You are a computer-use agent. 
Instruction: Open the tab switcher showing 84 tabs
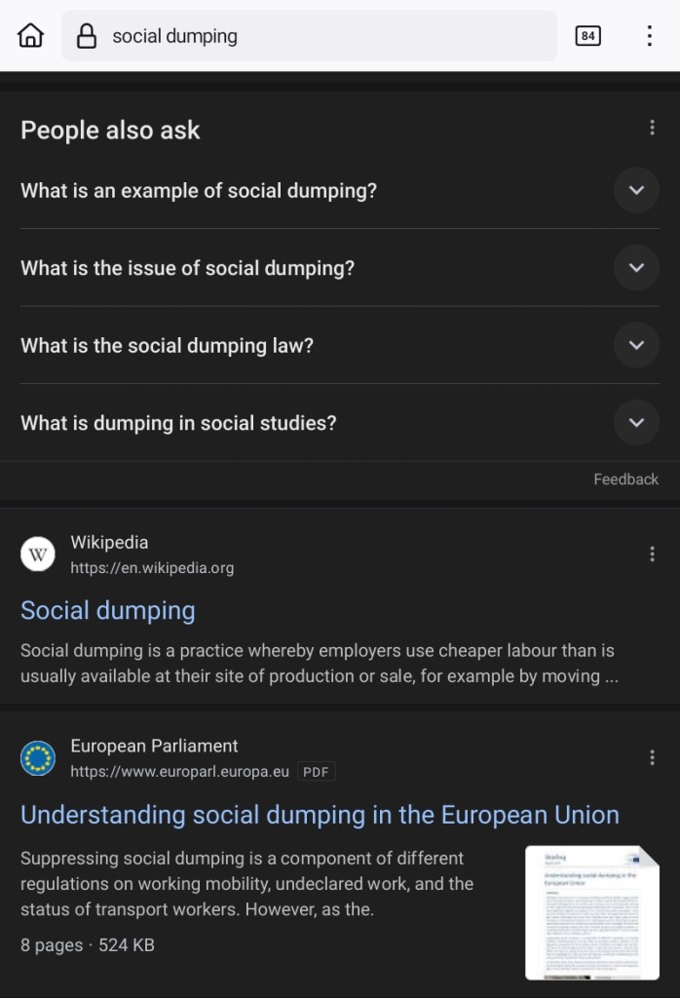point(587,36)
